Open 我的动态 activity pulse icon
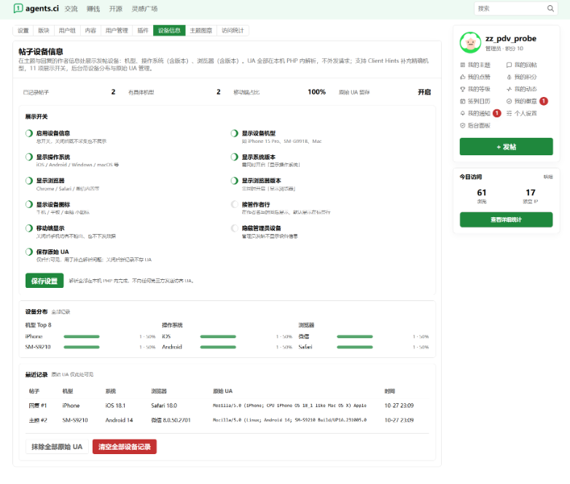The width and height of the screenshot is (570, 484). [509, 89]
